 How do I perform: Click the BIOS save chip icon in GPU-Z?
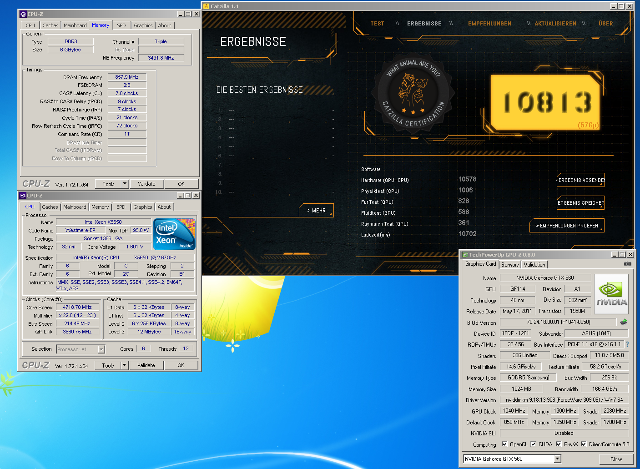coord(624,322)
